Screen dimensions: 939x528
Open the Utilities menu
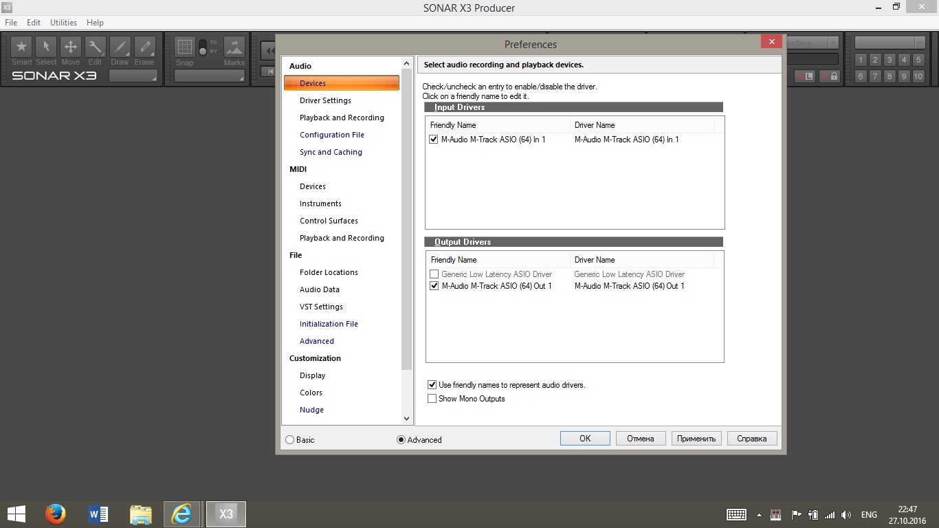[x=63, y=23]
